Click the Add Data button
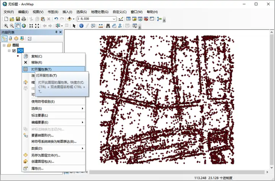 click(x=70, y=19)
